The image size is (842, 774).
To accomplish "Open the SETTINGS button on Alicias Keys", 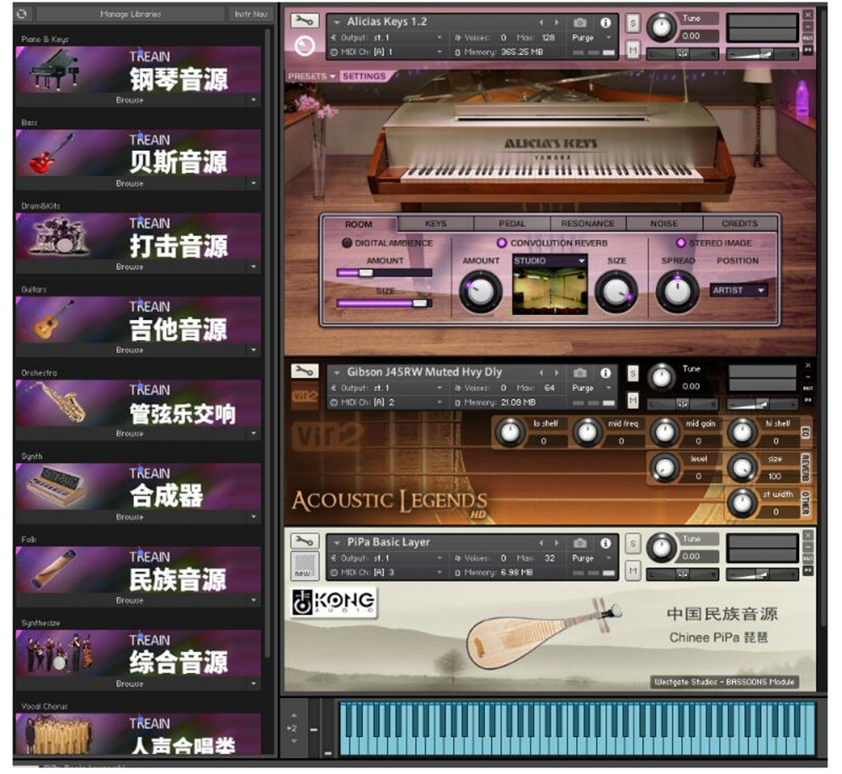I will 364,77.
